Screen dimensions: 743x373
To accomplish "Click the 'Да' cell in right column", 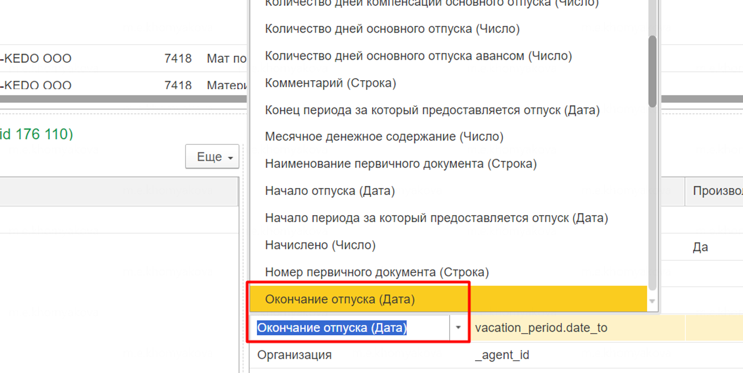I will tap(700, 247).
